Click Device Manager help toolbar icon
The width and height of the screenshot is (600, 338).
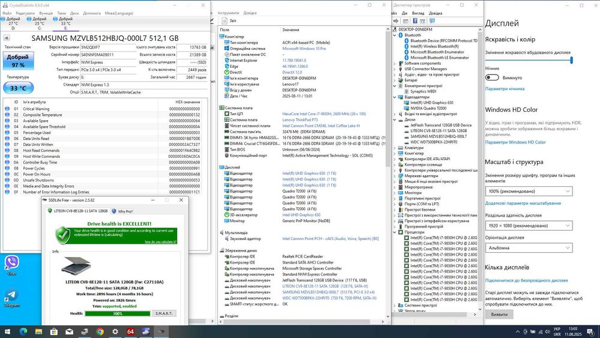(x=415, y=21)
